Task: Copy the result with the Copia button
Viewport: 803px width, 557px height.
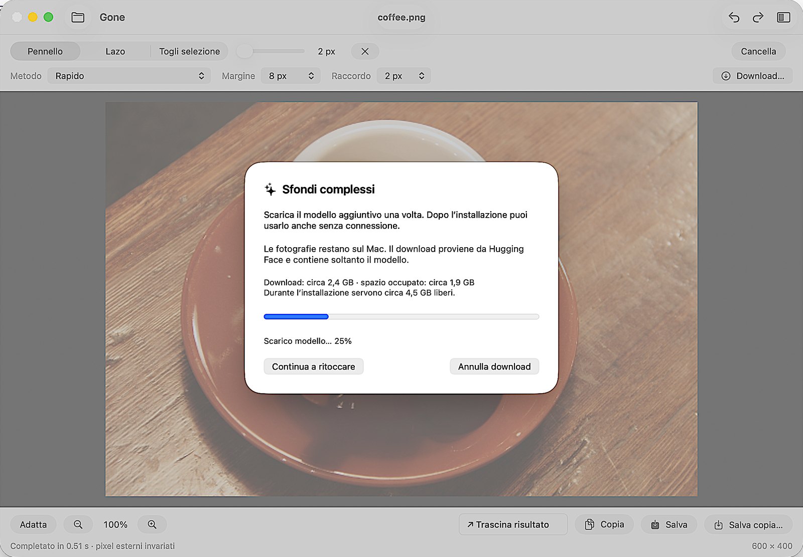Action: 604,524
